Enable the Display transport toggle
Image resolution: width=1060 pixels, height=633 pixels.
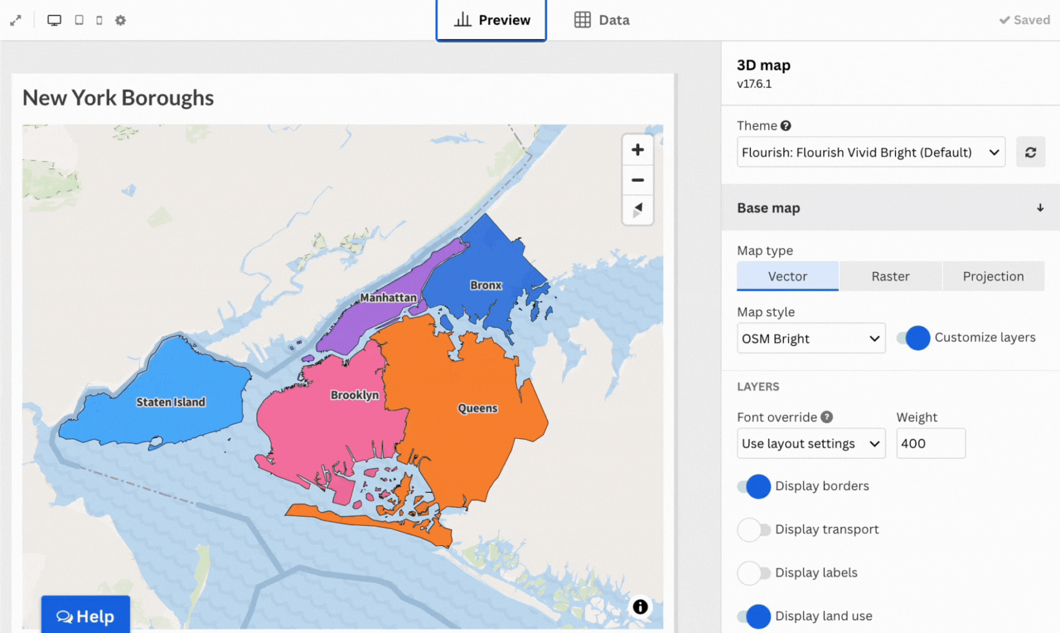coord(754,530)
